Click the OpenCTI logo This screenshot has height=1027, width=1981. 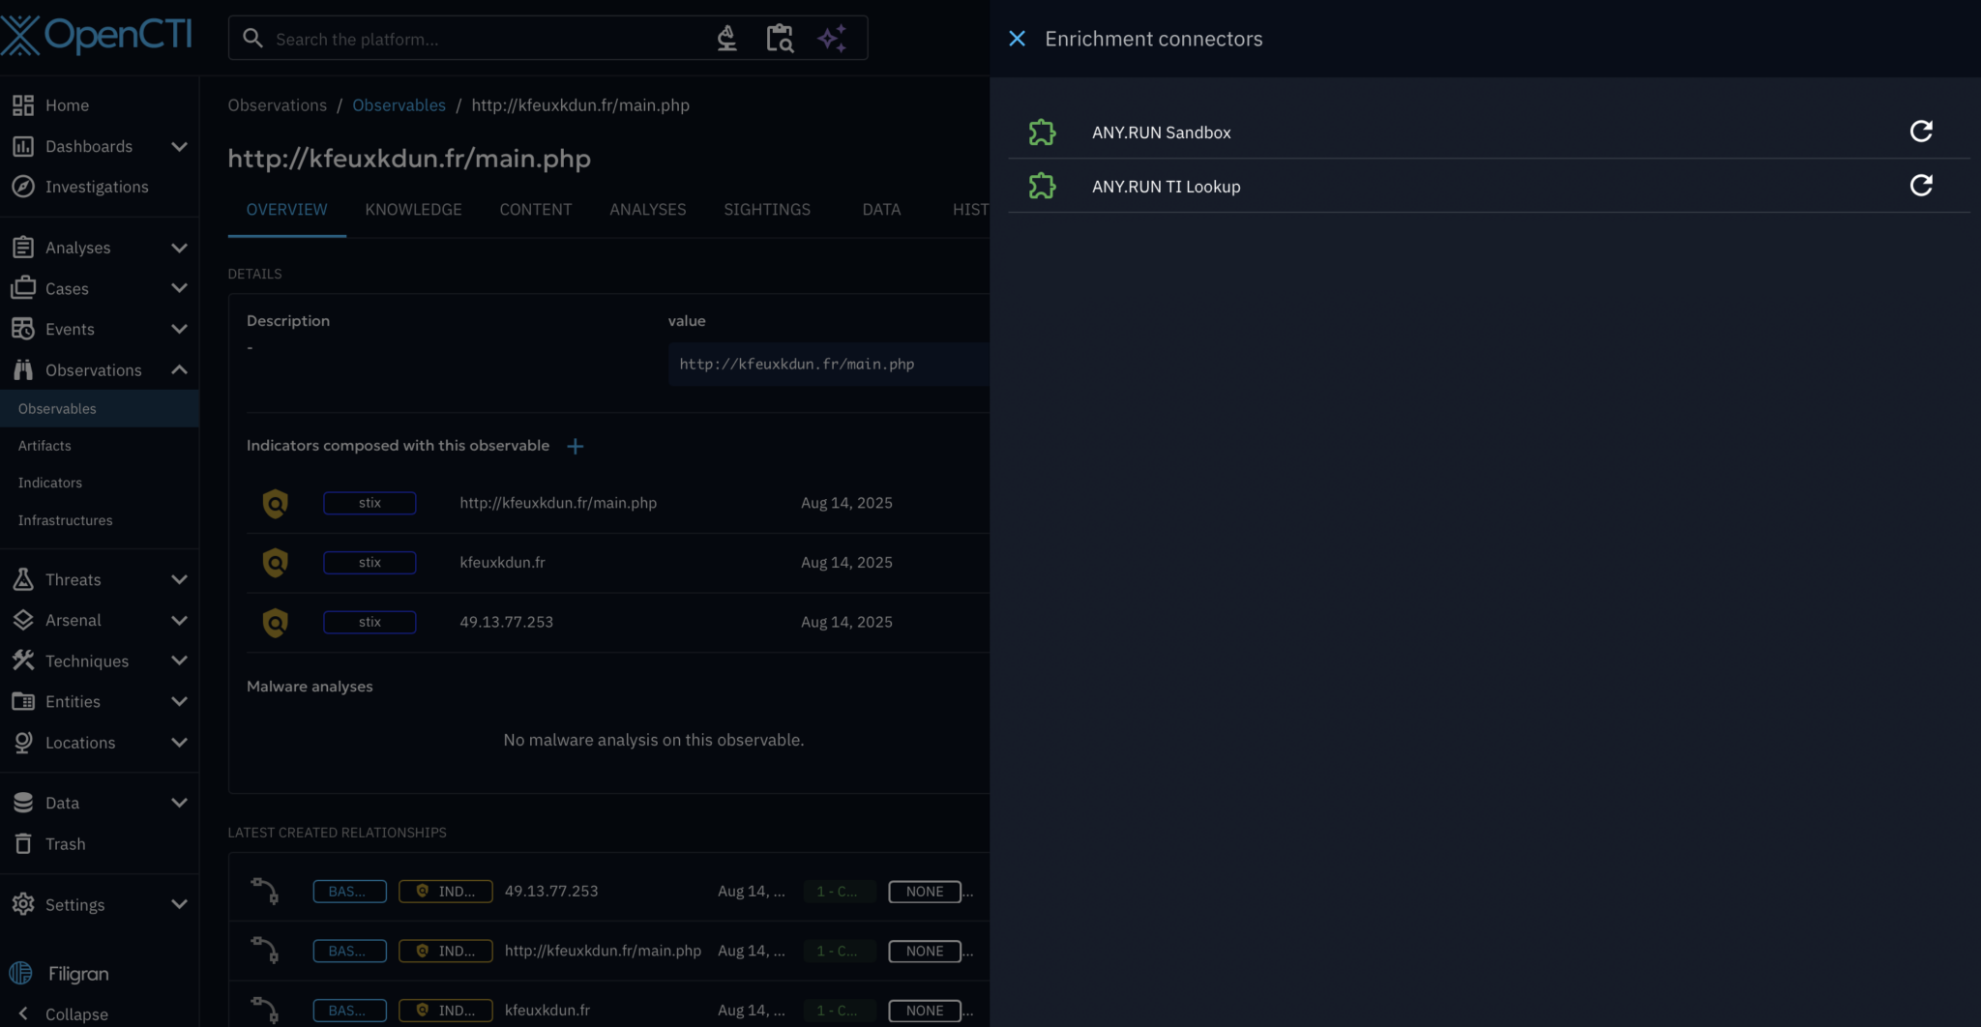[97, 35]
